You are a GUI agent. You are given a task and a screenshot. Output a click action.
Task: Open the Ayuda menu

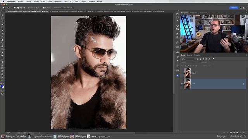coord(99,2)
